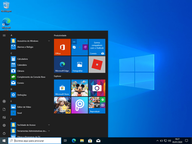Click the taskbar search box
192x144 pixels.
35,141
